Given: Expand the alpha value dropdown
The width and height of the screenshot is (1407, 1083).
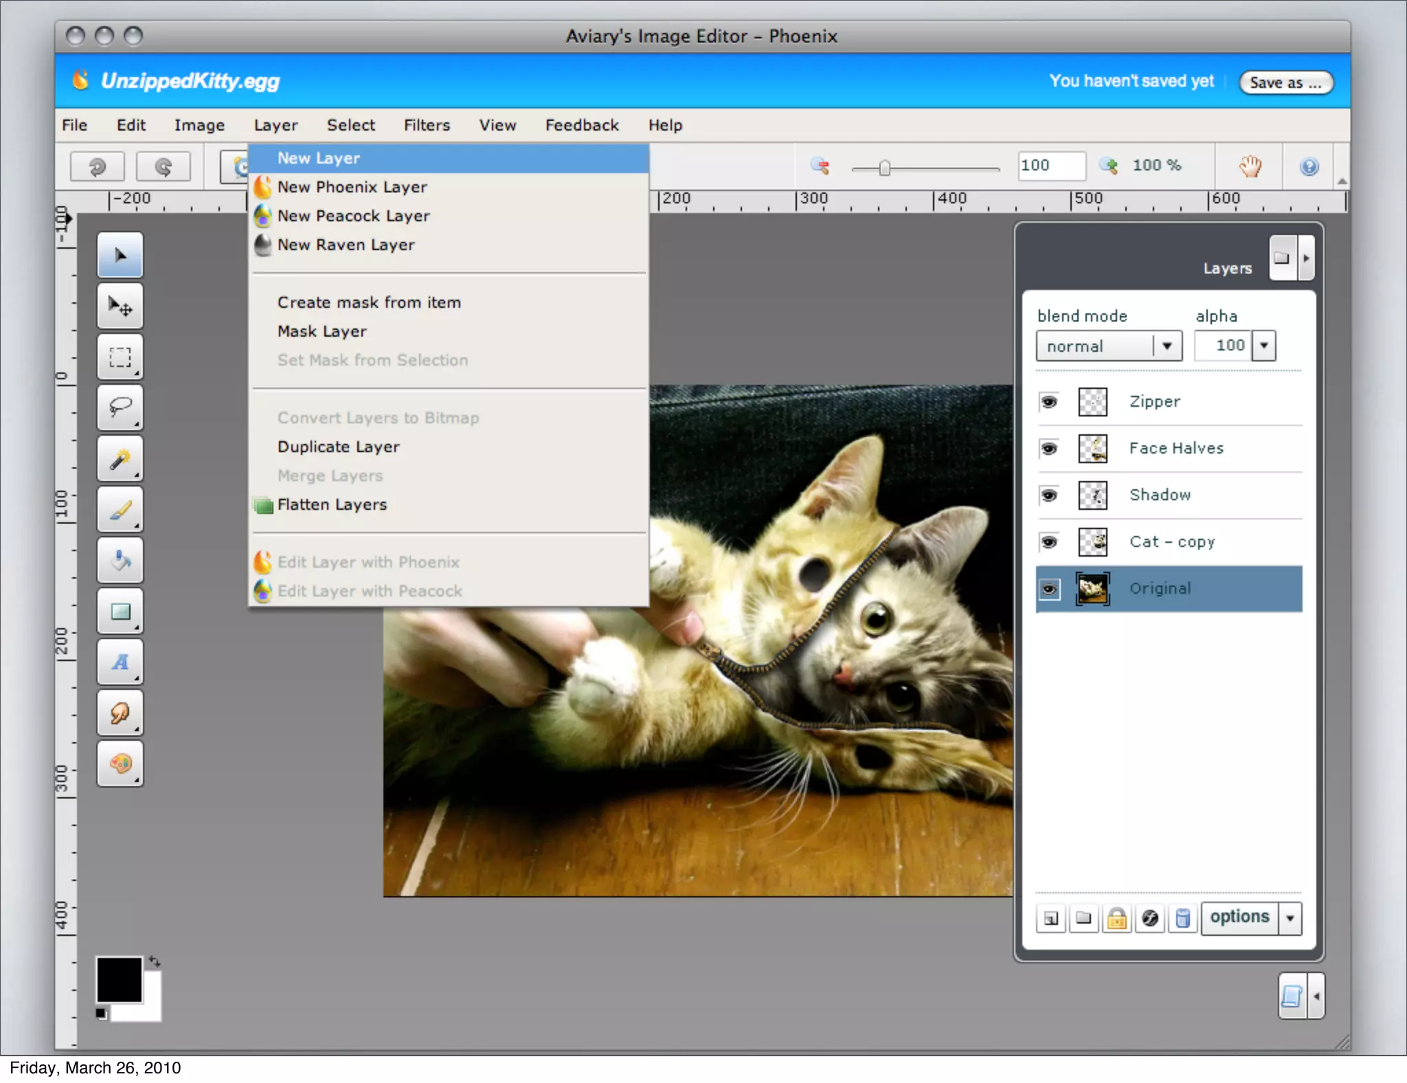Looking at the screenshot, I should click(x=1263, y=346).
